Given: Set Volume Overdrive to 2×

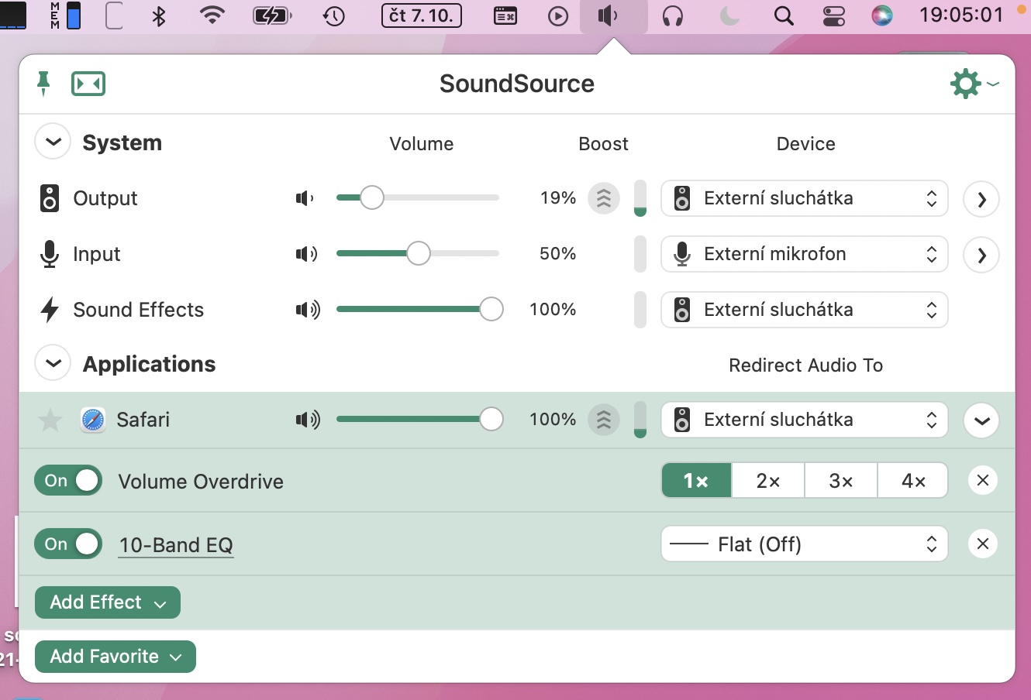Looking at the screenshot, I should [767, 481].
